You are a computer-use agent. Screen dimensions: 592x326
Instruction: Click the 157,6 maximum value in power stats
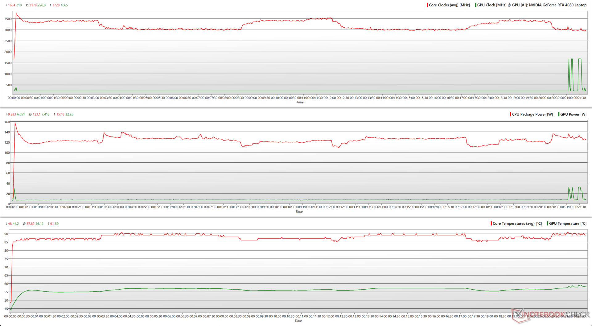click(x=60, y=114)
